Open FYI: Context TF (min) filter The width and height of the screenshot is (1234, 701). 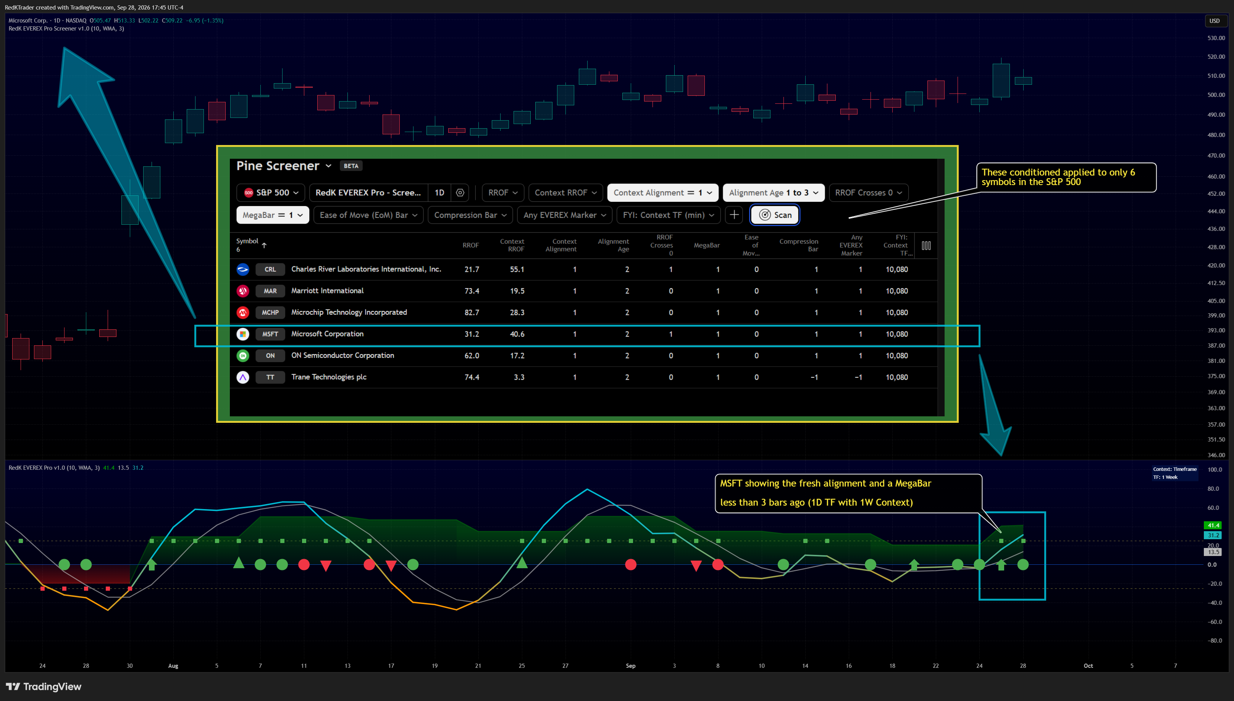coord(669,215)
